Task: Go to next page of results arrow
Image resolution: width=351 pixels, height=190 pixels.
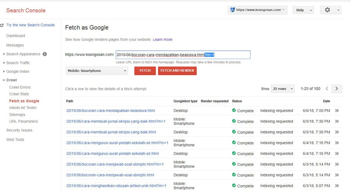Action: pyautogui.click(x=337, y=88)
